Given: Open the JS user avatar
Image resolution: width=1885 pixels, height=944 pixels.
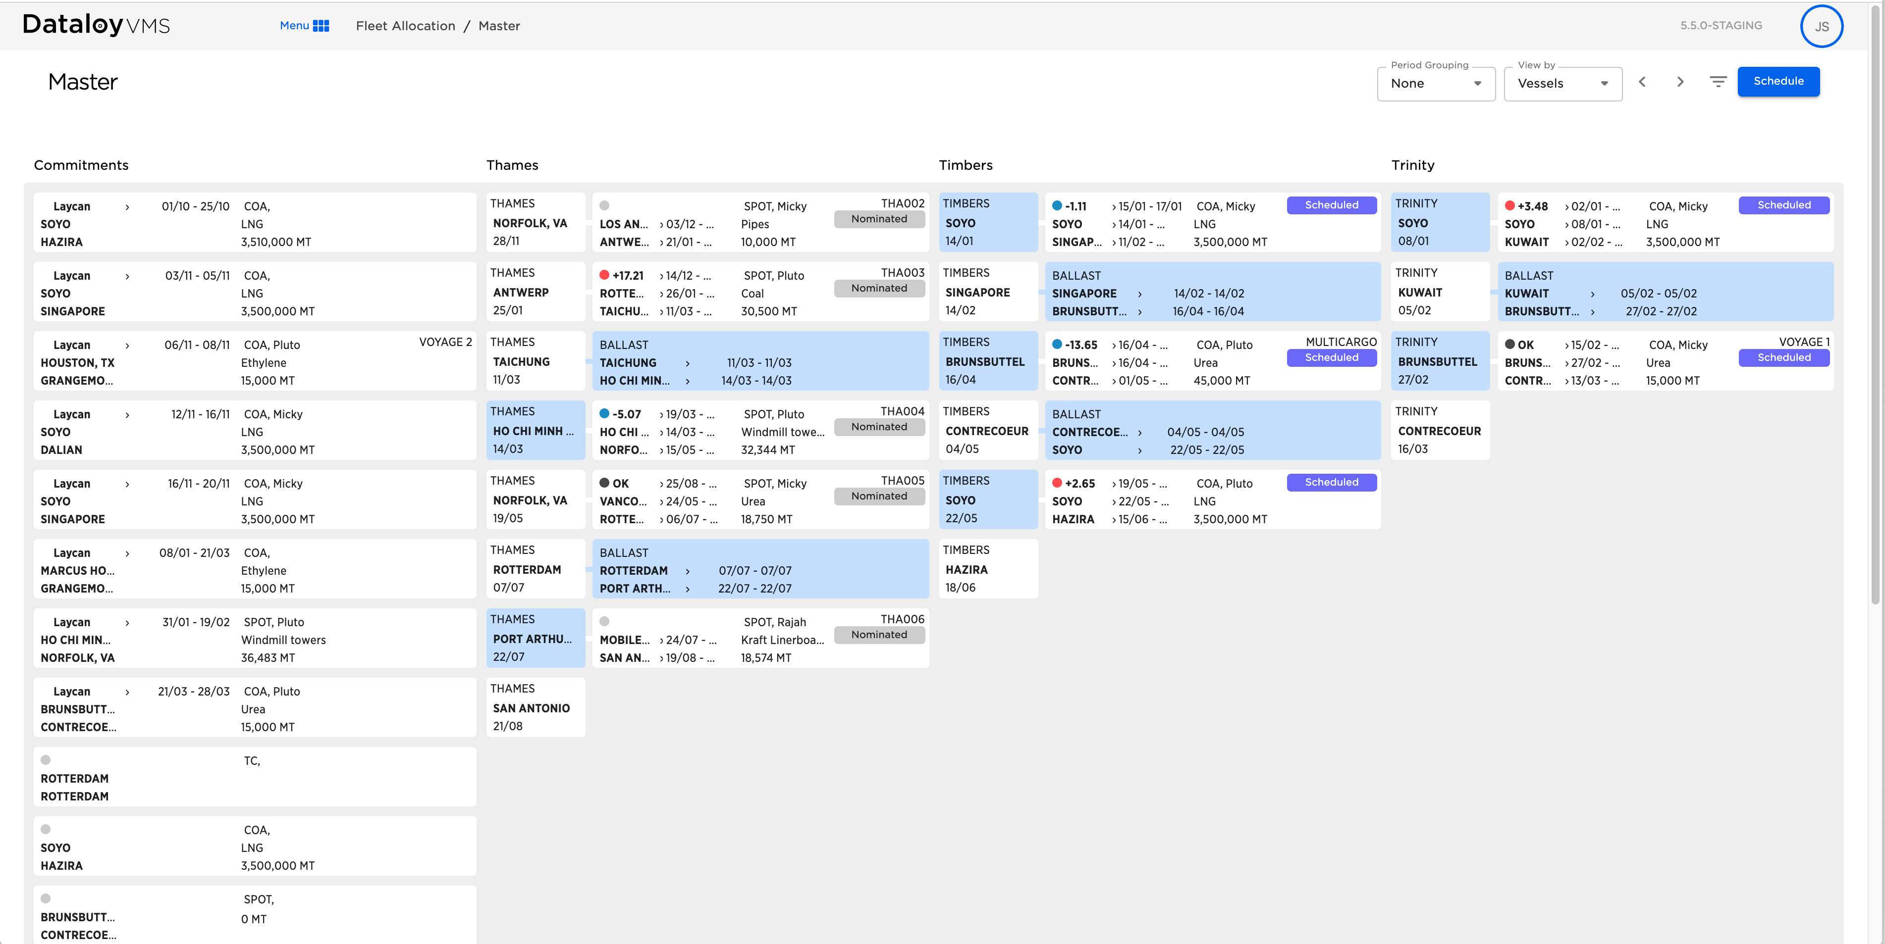Looking at the screenshot, I should pyautogui.click(x=1821, y=26).
